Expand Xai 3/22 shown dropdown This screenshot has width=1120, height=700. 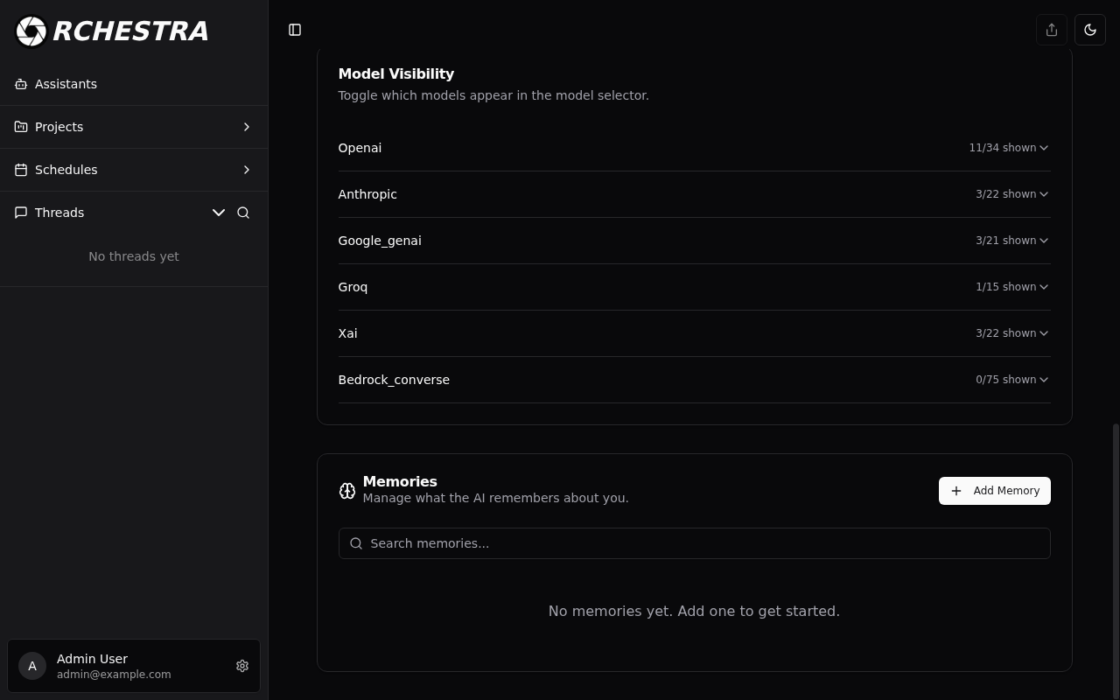pos(1011,333)
